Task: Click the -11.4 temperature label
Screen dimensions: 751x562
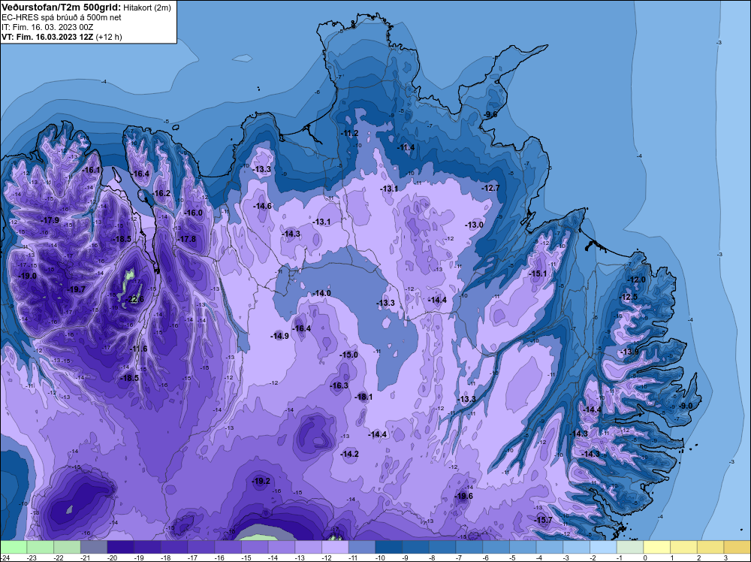Action: click(x=406, y=147)
